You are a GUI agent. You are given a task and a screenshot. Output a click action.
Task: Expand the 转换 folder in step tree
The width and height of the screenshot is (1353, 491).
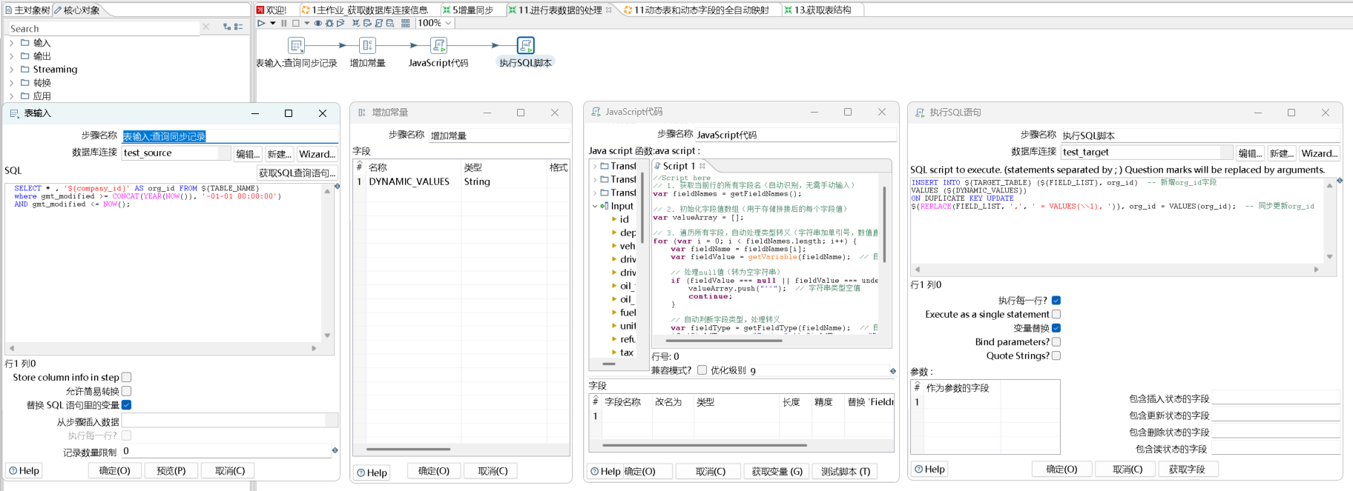click(11, 83)
